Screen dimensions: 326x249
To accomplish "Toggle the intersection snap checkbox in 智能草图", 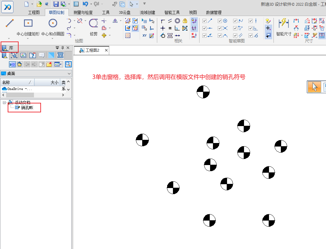I will coord(220,28).
